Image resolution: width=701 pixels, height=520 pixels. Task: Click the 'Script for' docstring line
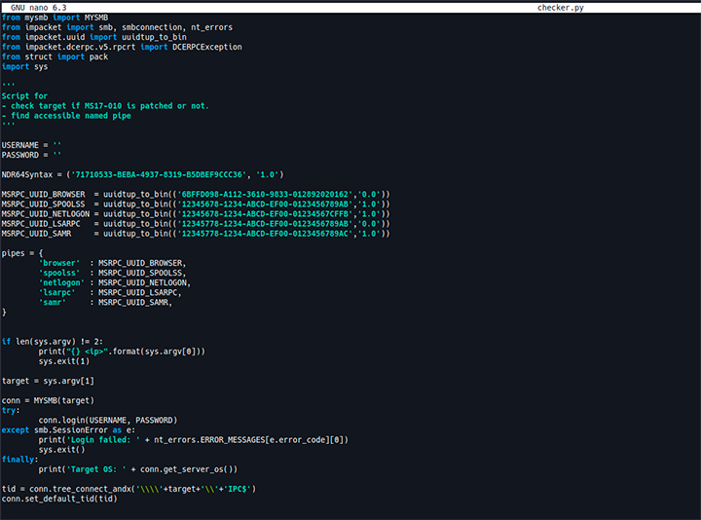[x=24, y=95]
